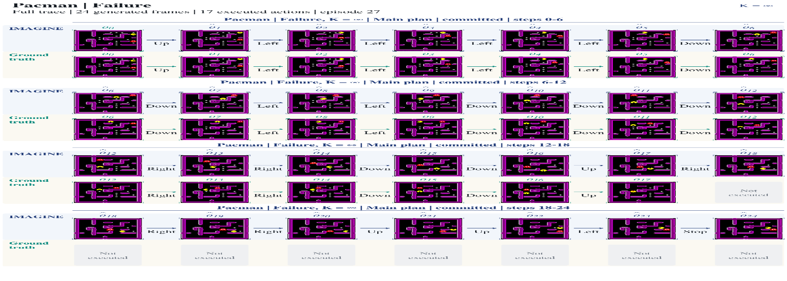Open IMAGINE frame ô0 thumbnail
787x281 pixels.
[x=108, y=40]
